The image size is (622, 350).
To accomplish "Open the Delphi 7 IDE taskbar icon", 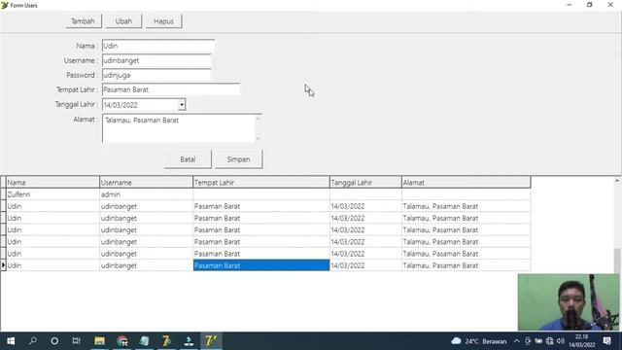I will 166,341.
